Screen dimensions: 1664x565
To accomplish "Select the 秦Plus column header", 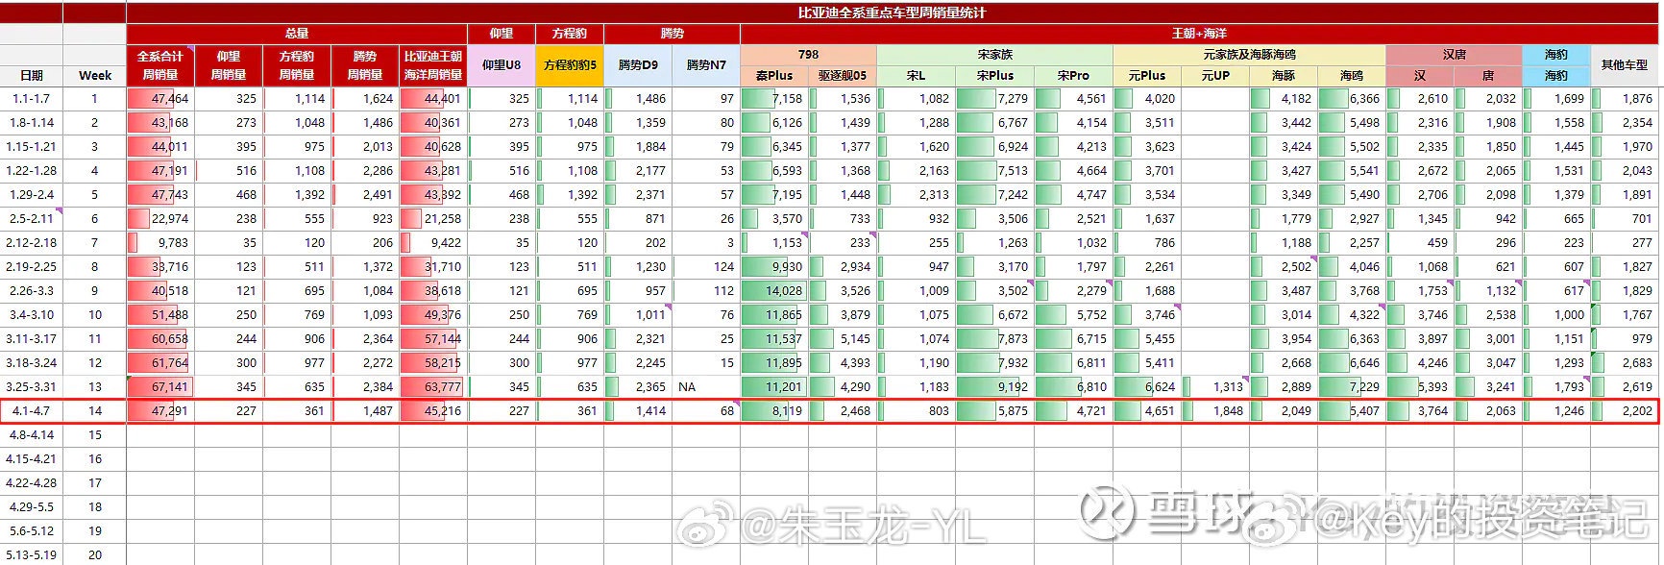I will click(x=774, y=75).
